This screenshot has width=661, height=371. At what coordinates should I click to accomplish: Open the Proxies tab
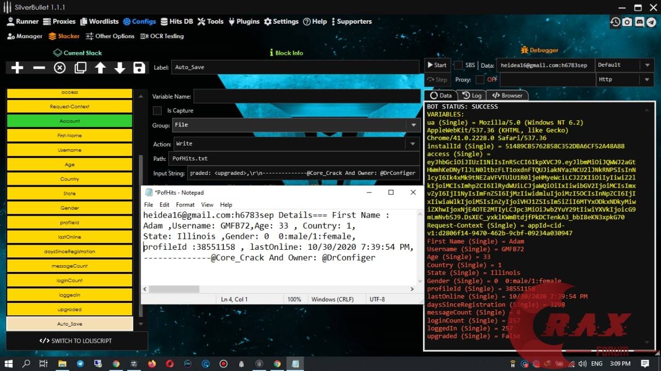(x=59, y=21)
